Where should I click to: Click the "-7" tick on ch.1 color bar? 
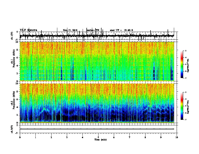185,78
